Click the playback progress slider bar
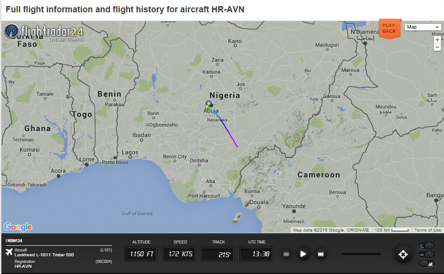Image resolution: width=444 pixels, height=274 pixels. click(361, 254)
